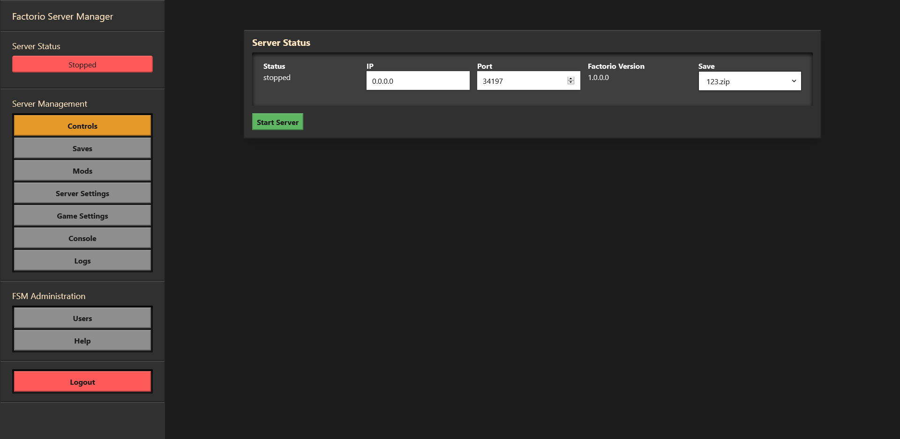This screenshot has height=439, width=900.
Task: Click the Port field label
Action: (485, 66)
